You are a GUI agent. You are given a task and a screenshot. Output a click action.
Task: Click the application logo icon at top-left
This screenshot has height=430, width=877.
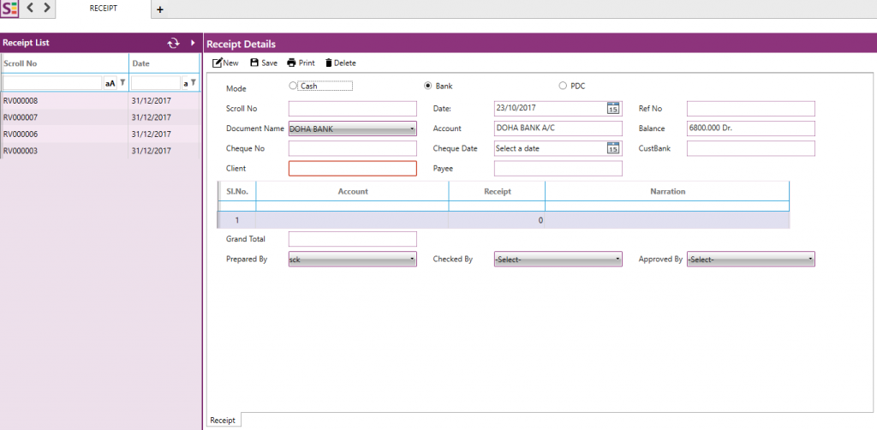coord(9,9)
